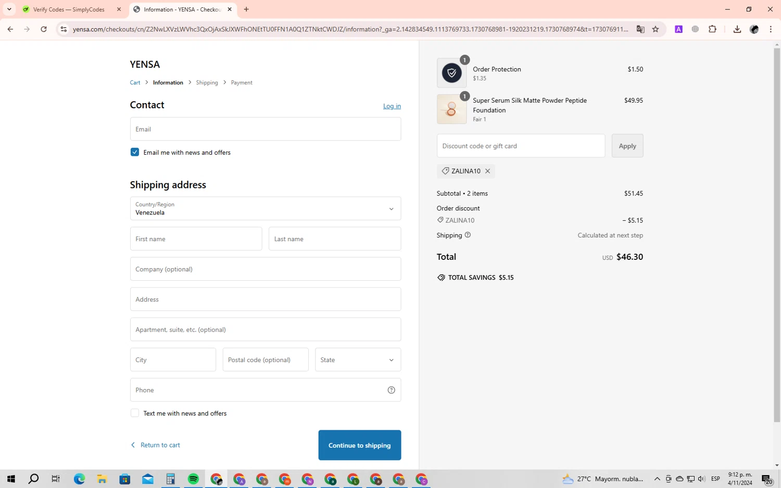Close the Information - YENSA checkout tab
The width and height of the screenshot is (781, 488).
230,9
